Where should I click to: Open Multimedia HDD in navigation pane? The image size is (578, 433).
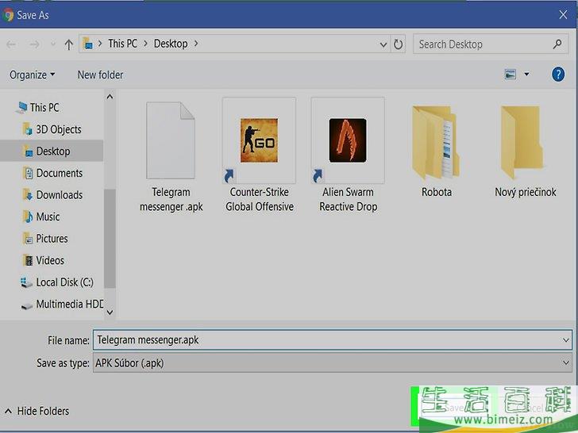point(62,305)
